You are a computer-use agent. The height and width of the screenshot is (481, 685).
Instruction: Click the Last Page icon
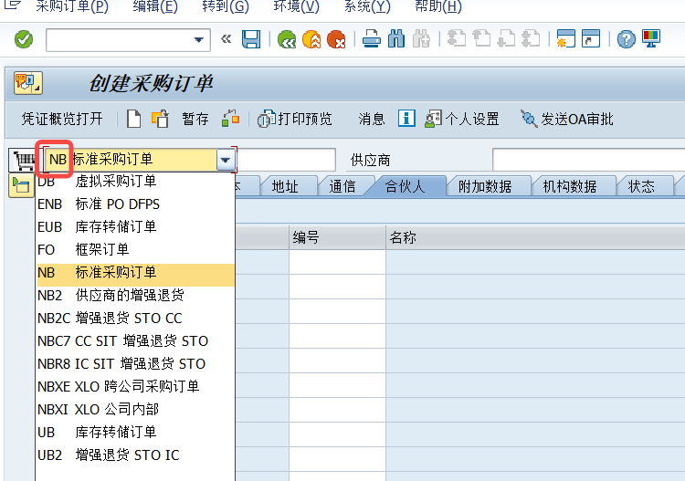coord(531,40)
